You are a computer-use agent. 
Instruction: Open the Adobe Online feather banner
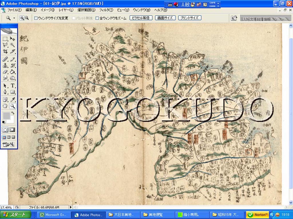coord(9,31)
